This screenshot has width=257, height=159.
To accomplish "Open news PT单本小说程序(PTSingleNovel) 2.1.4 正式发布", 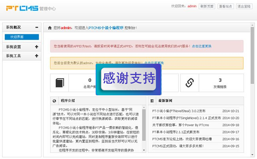I will (186, 118).
